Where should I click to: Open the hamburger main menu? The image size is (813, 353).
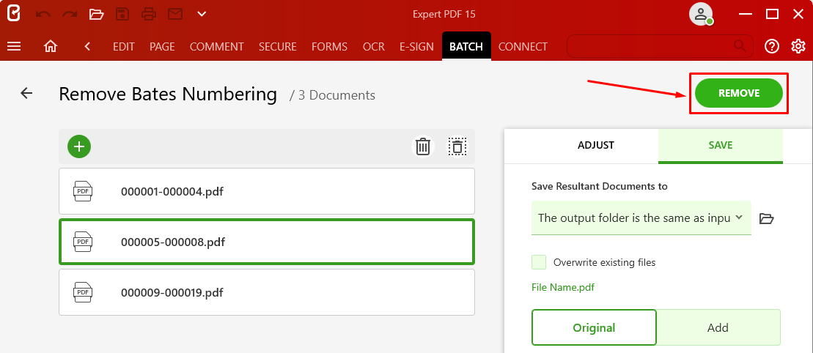[14, 46]
